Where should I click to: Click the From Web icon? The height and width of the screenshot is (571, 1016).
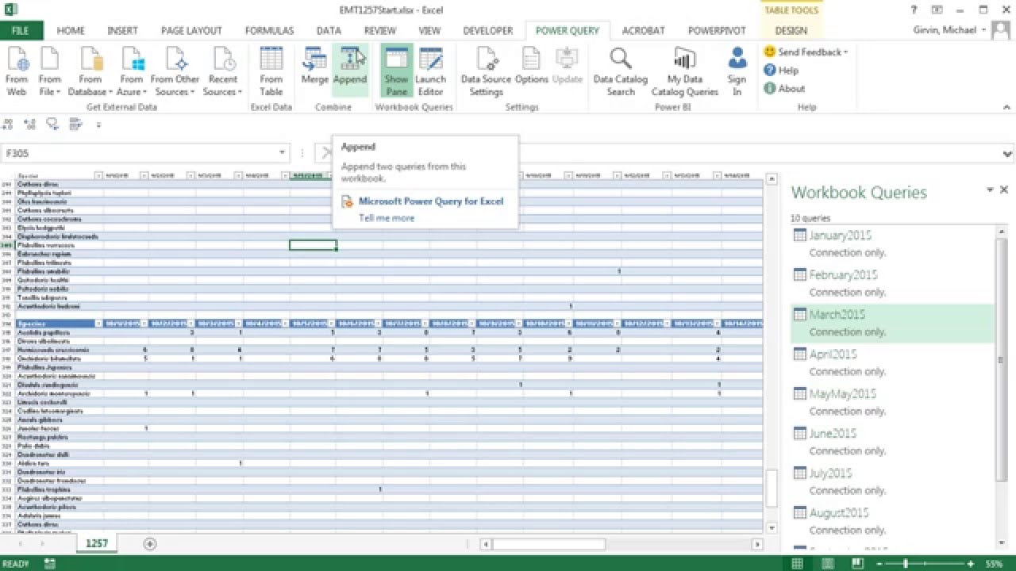(x=17, y=71)
